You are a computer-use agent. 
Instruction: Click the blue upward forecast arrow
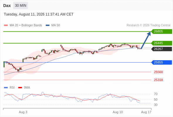[146, 40]
